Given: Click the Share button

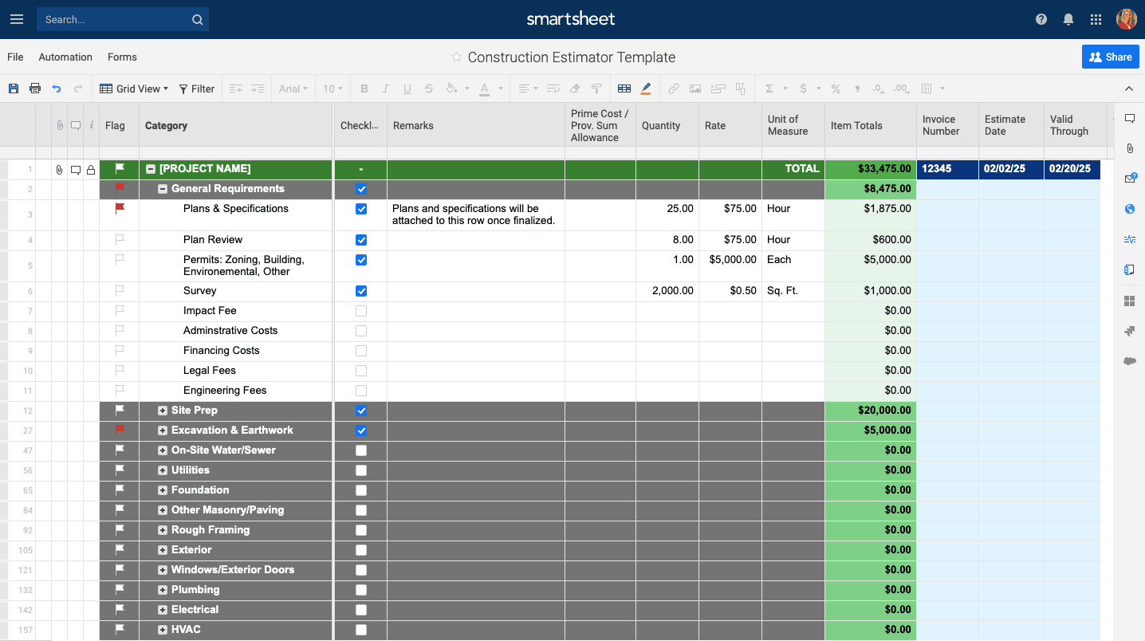Looking at the screenshot, I should [1110, 57].
